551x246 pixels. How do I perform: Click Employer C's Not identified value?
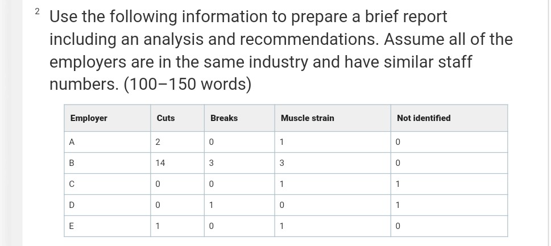coord(398,184)
